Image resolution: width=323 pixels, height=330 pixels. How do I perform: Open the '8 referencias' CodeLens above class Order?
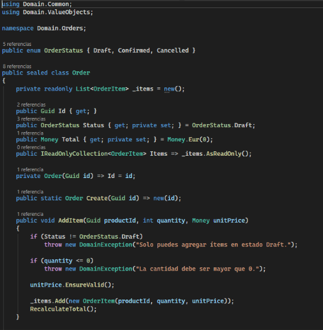pos(17,66)
